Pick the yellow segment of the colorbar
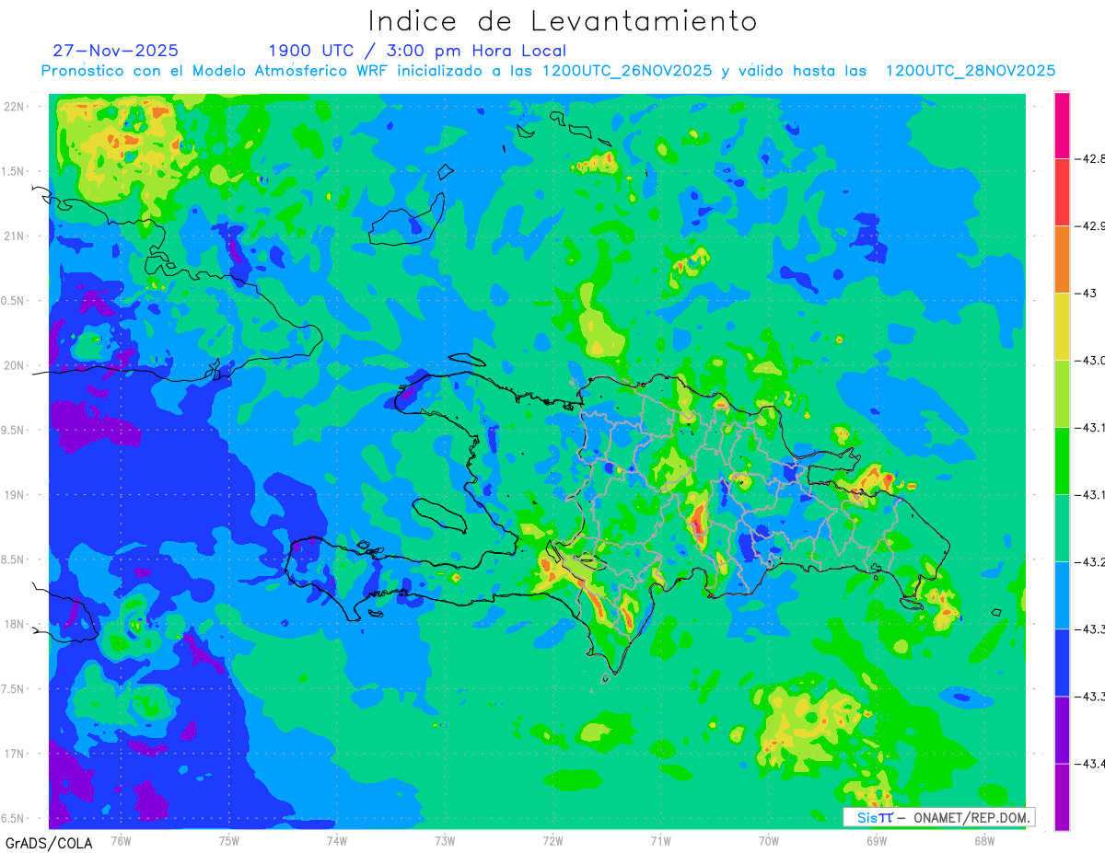 point(1062,327)
